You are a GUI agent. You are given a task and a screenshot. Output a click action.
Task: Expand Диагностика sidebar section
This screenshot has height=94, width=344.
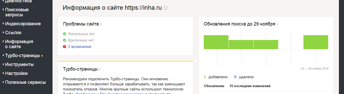click(x=17, y=2)
